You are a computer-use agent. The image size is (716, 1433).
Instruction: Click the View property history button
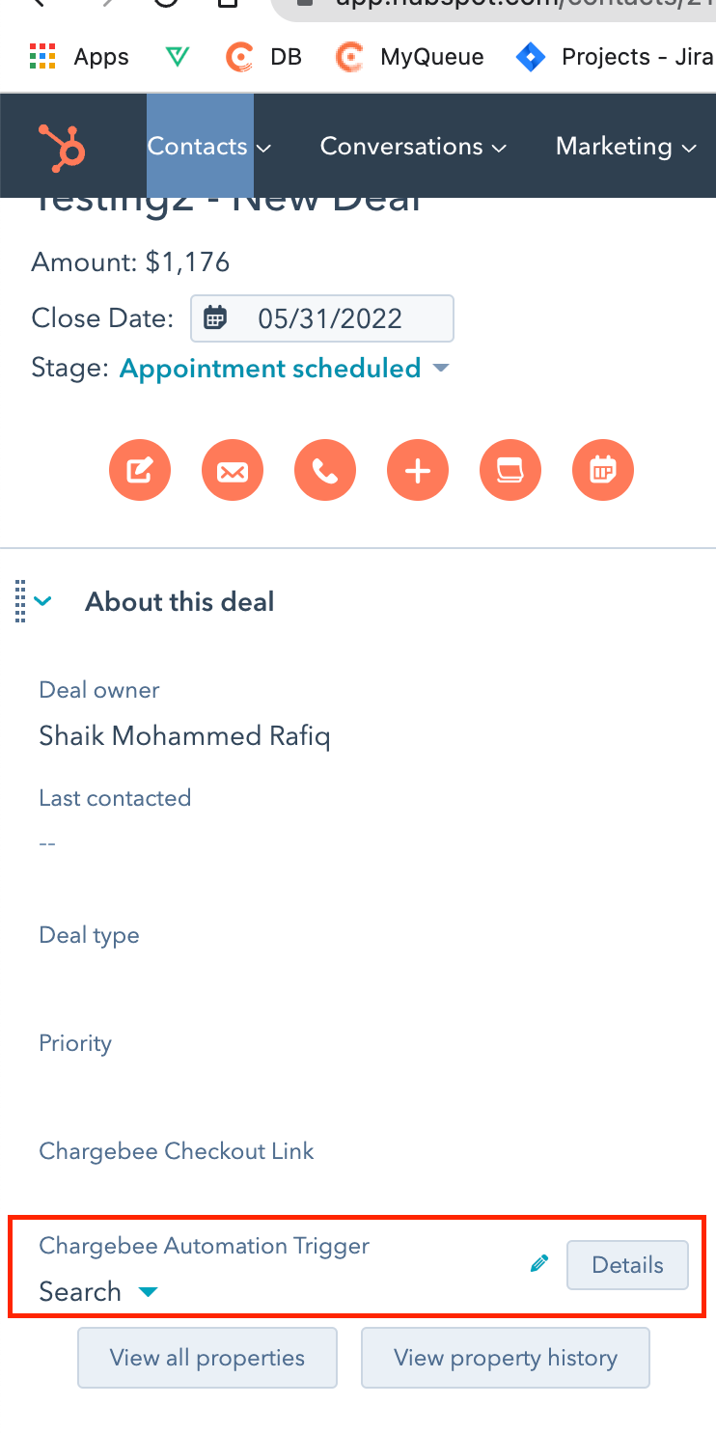tap(505, 1358)
